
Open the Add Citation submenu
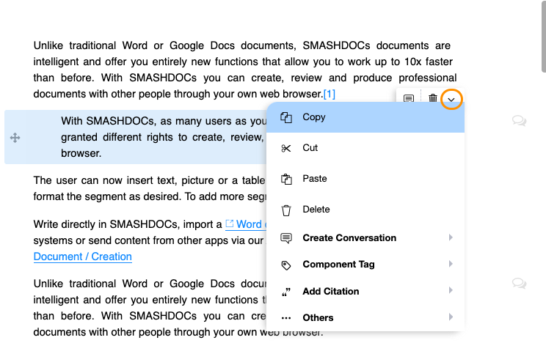click(365, 291)
